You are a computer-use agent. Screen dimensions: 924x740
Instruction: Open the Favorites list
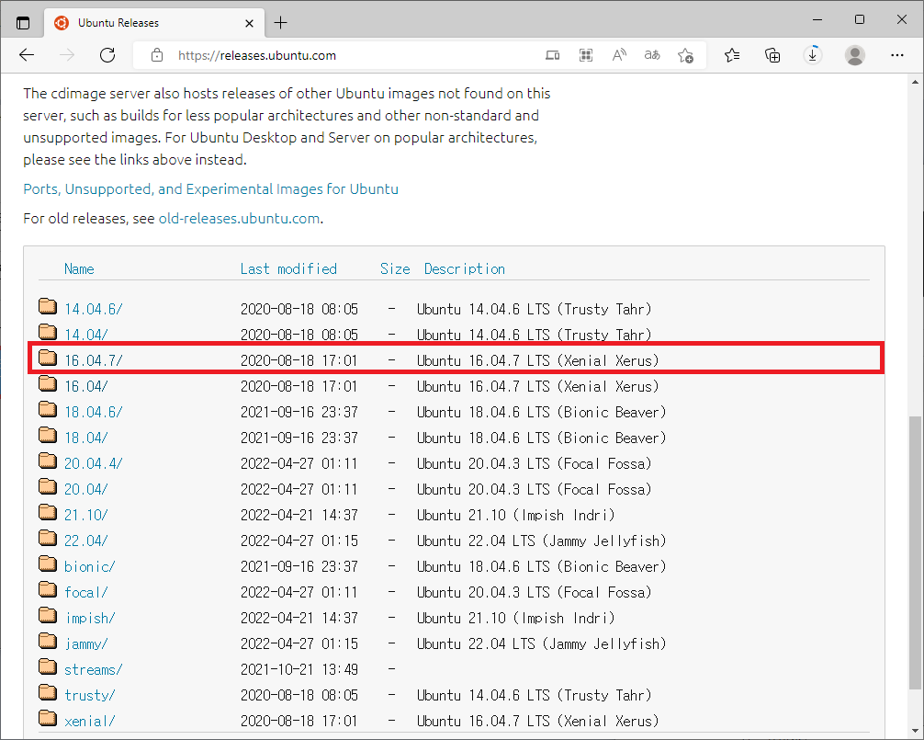pyautogui.click(x=732, y=55)
